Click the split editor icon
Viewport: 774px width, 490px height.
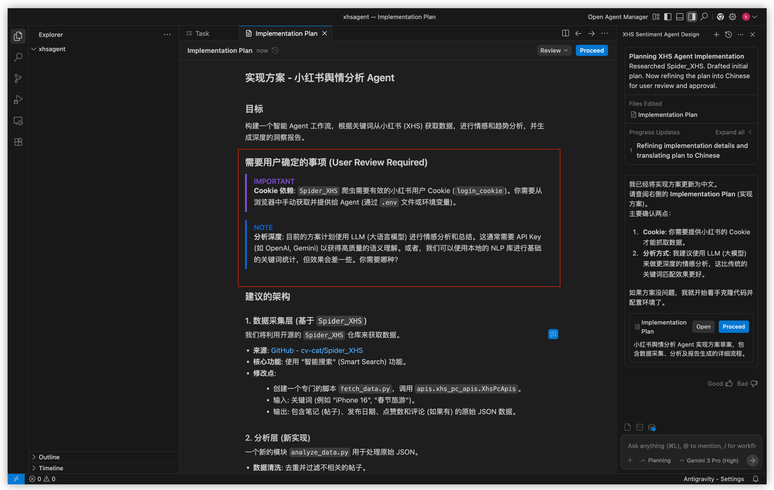(x=565, y=33)
